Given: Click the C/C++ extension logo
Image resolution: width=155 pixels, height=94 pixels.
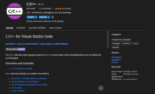Looking at the screenshot, I should click(15, 11).
